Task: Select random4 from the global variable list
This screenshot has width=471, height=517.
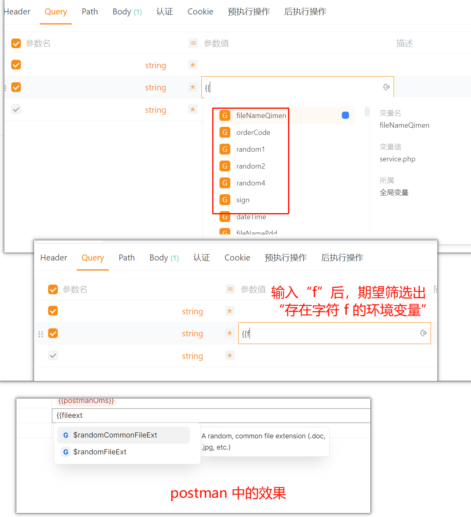Action: tap(250, 183)
